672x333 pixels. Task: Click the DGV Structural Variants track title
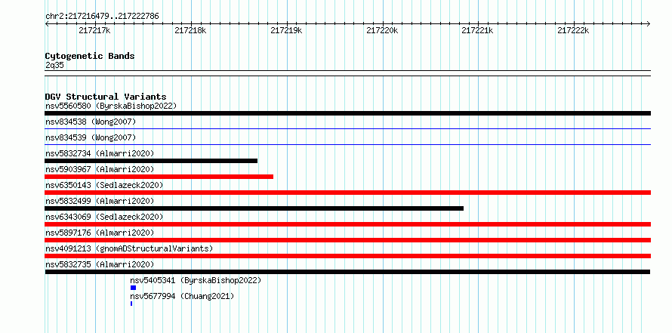click(106, 97)
